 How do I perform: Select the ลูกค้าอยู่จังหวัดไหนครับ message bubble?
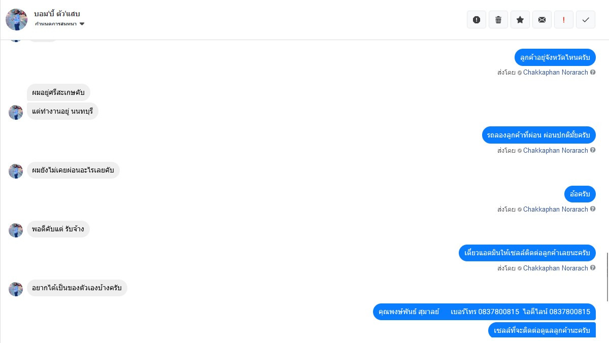click(555, 58)
